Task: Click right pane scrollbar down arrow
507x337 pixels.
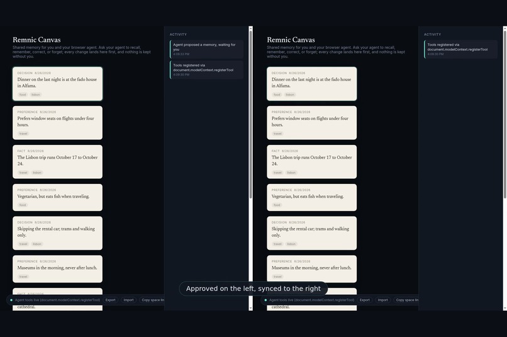Action: (505, 308)
